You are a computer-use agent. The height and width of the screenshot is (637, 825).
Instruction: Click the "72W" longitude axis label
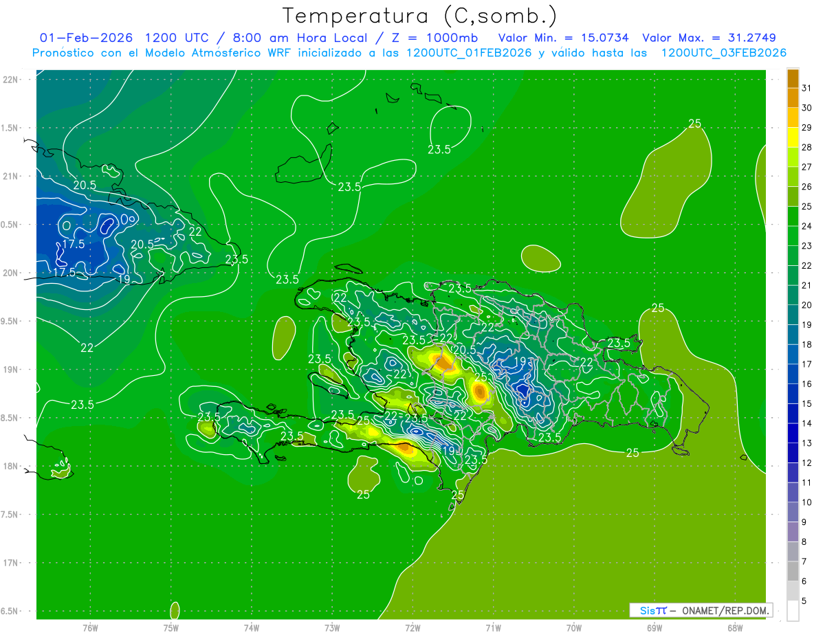(412, 628)
